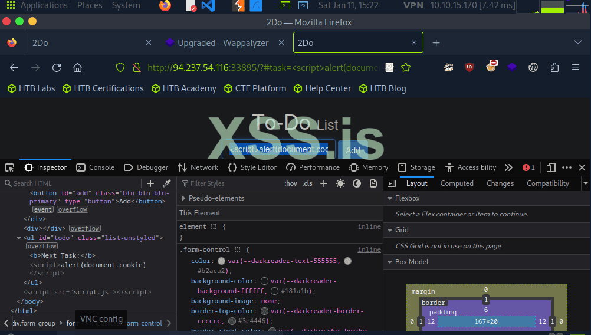Open the Network tab

(198, 167)
